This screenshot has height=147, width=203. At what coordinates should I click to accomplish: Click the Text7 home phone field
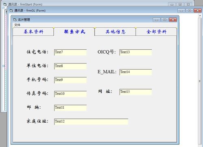(70, 52)
